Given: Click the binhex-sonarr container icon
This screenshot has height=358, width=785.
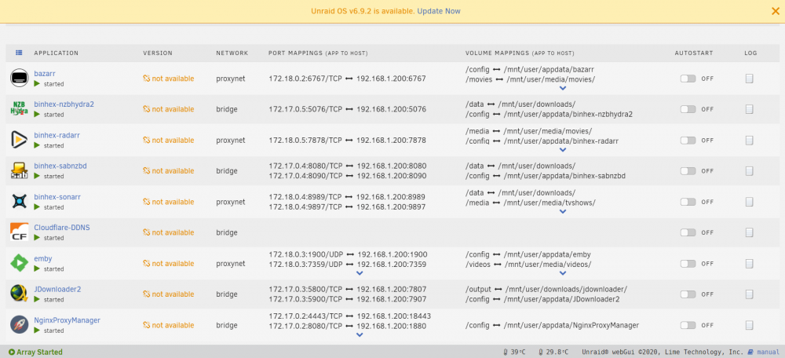Looking at the screenshot, I should pos(20,201).
